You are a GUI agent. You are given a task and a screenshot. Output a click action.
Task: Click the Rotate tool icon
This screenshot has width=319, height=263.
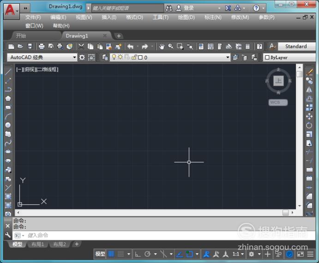(309, 126)
